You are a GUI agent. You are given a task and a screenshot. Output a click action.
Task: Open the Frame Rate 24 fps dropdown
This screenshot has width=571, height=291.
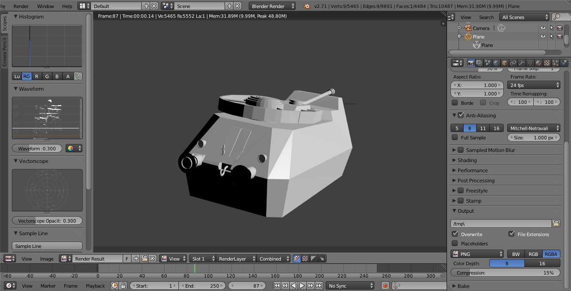[x=534, y=85]
